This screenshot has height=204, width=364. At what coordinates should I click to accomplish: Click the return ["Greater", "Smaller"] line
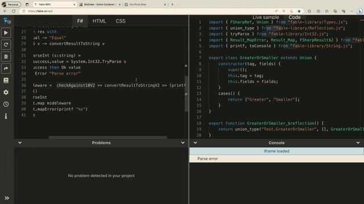(263, 100)
